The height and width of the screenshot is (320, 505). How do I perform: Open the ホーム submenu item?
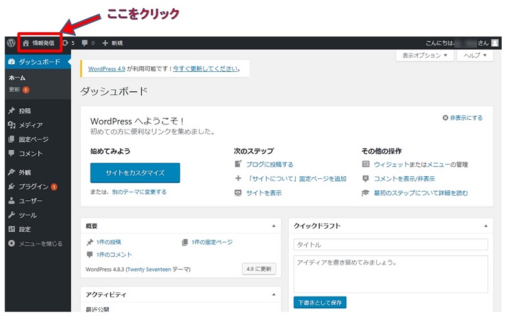coord(17,78)
